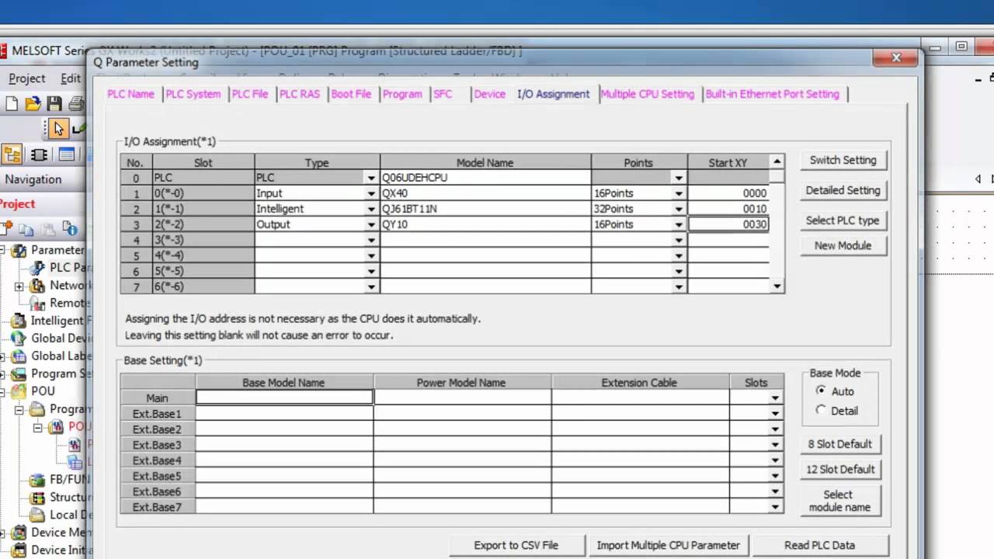Click the Program Setting tree icon
Image resolution: width=994 pixels, height=559 pixels.
pyautogui.click(x=19, y=373)
